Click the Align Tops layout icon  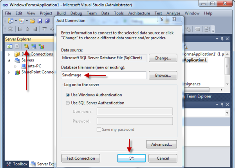[44, 29]
